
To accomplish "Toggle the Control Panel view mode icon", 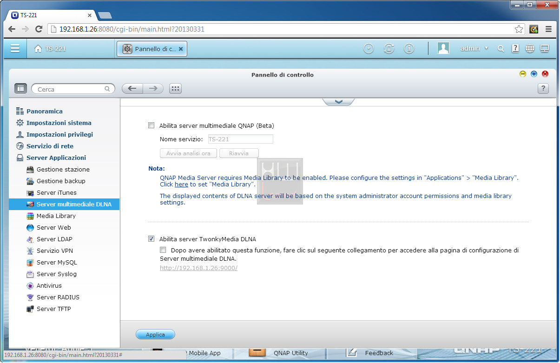I will tap(20, 88).
